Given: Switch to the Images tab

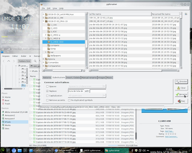Looking at the screenshot, I should pyautogui.click(x=101, y=78).
